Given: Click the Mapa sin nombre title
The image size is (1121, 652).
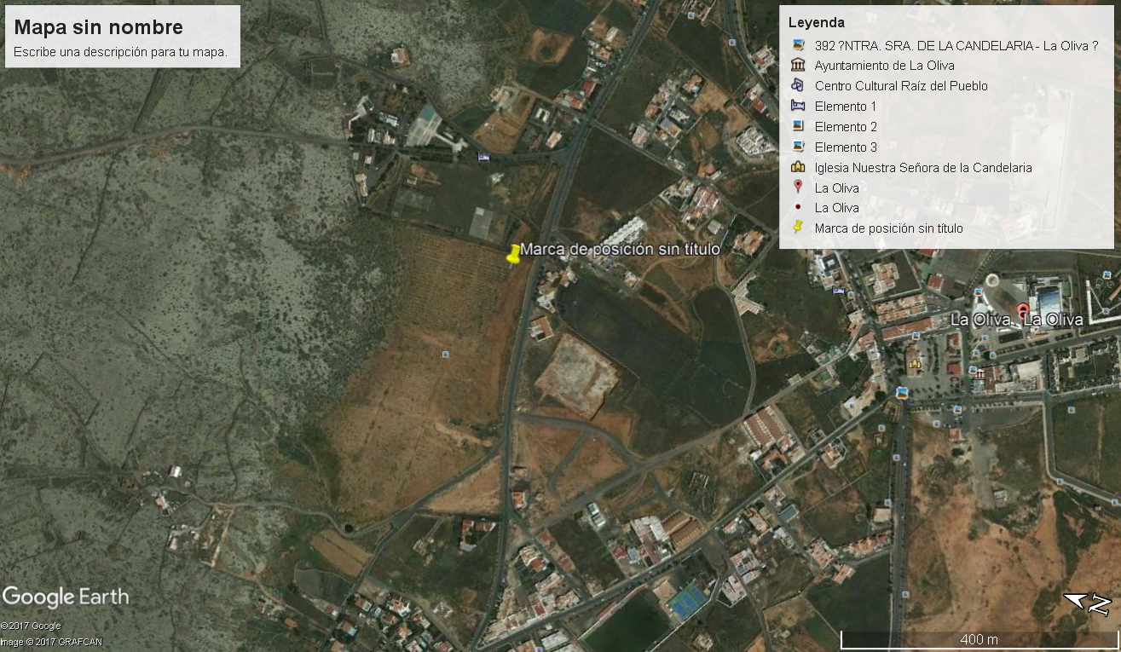Looking at the screenshot, I should [x=98, y=27].
